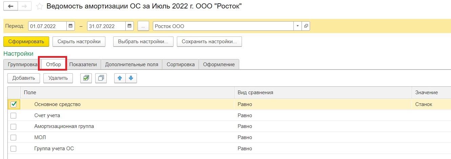Open period selection ellipsis button
The image size is (451, 159).
pos(143,26)
